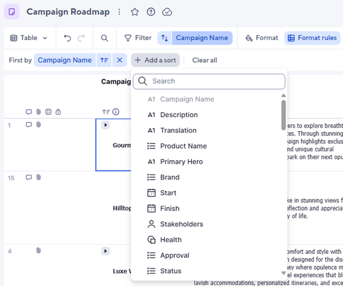Remove the Campaign Name sort

[x=119, y=60]
